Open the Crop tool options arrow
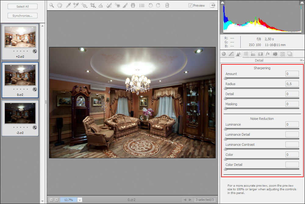 click(95, 7)
